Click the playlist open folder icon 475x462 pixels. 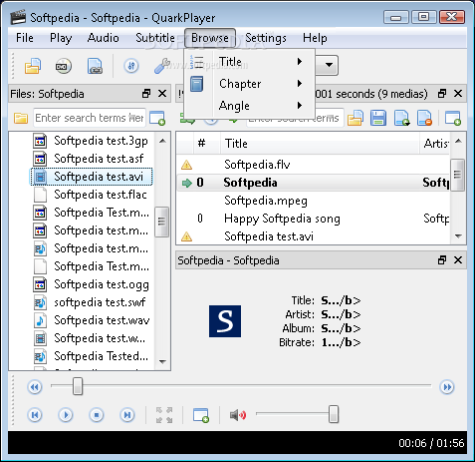pyautogui.click(x=356, y=118)
